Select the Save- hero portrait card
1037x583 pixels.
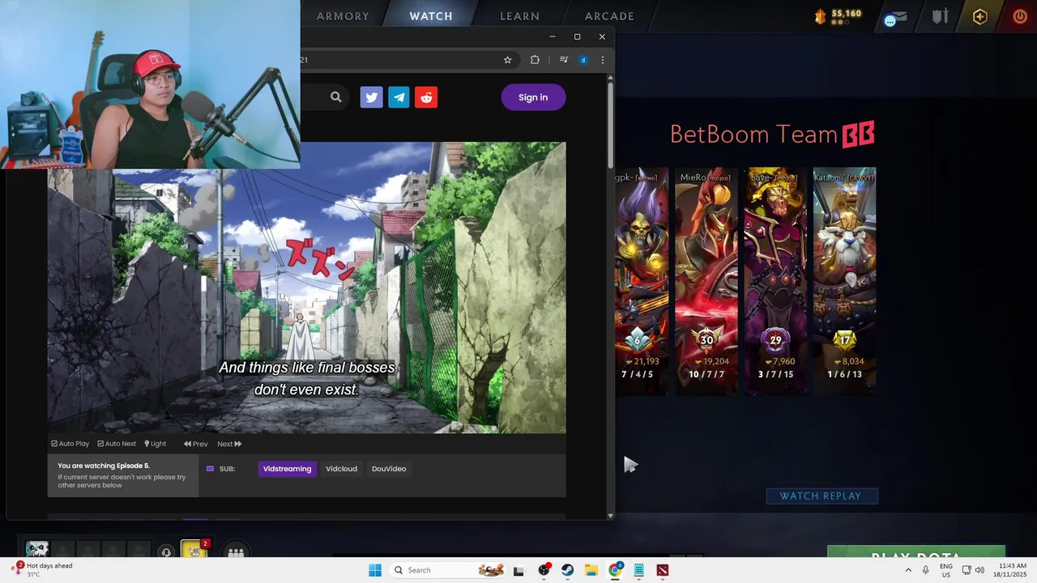tap(775, 281)
